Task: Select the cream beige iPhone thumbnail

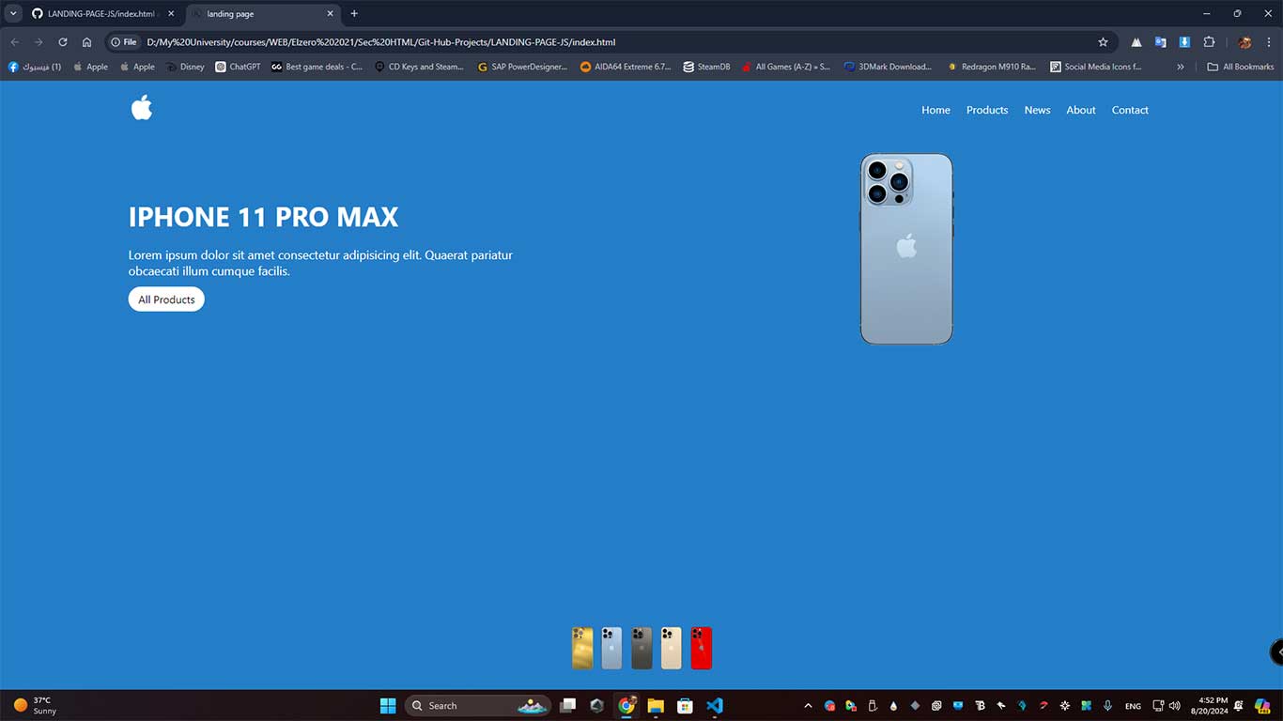Action: (x=671, y=648)
